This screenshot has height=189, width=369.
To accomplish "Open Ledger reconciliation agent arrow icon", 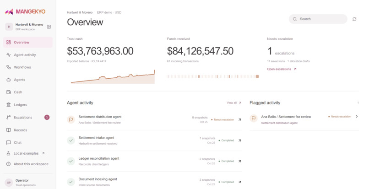I will click(x=239, y=161).
